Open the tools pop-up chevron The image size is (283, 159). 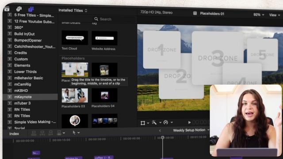point(79,132)
